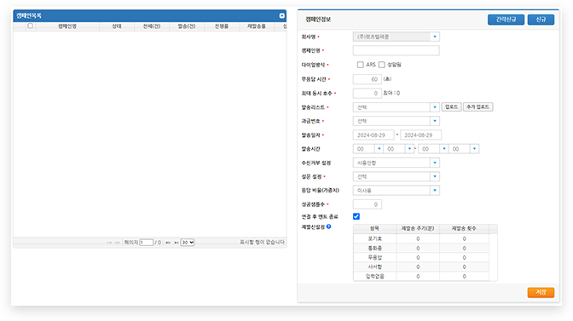
Task: Focus the page number input in pager
Action: [146, 243]
